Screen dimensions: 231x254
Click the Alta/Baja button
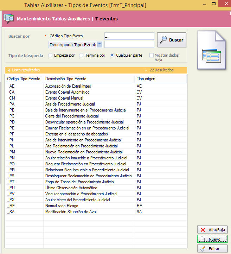[212, 229]
